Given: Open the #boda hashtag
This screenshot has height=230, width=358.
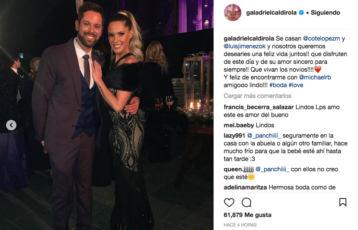Looking at the screenshot, I should pyautogui.click(x=278, y=85).
